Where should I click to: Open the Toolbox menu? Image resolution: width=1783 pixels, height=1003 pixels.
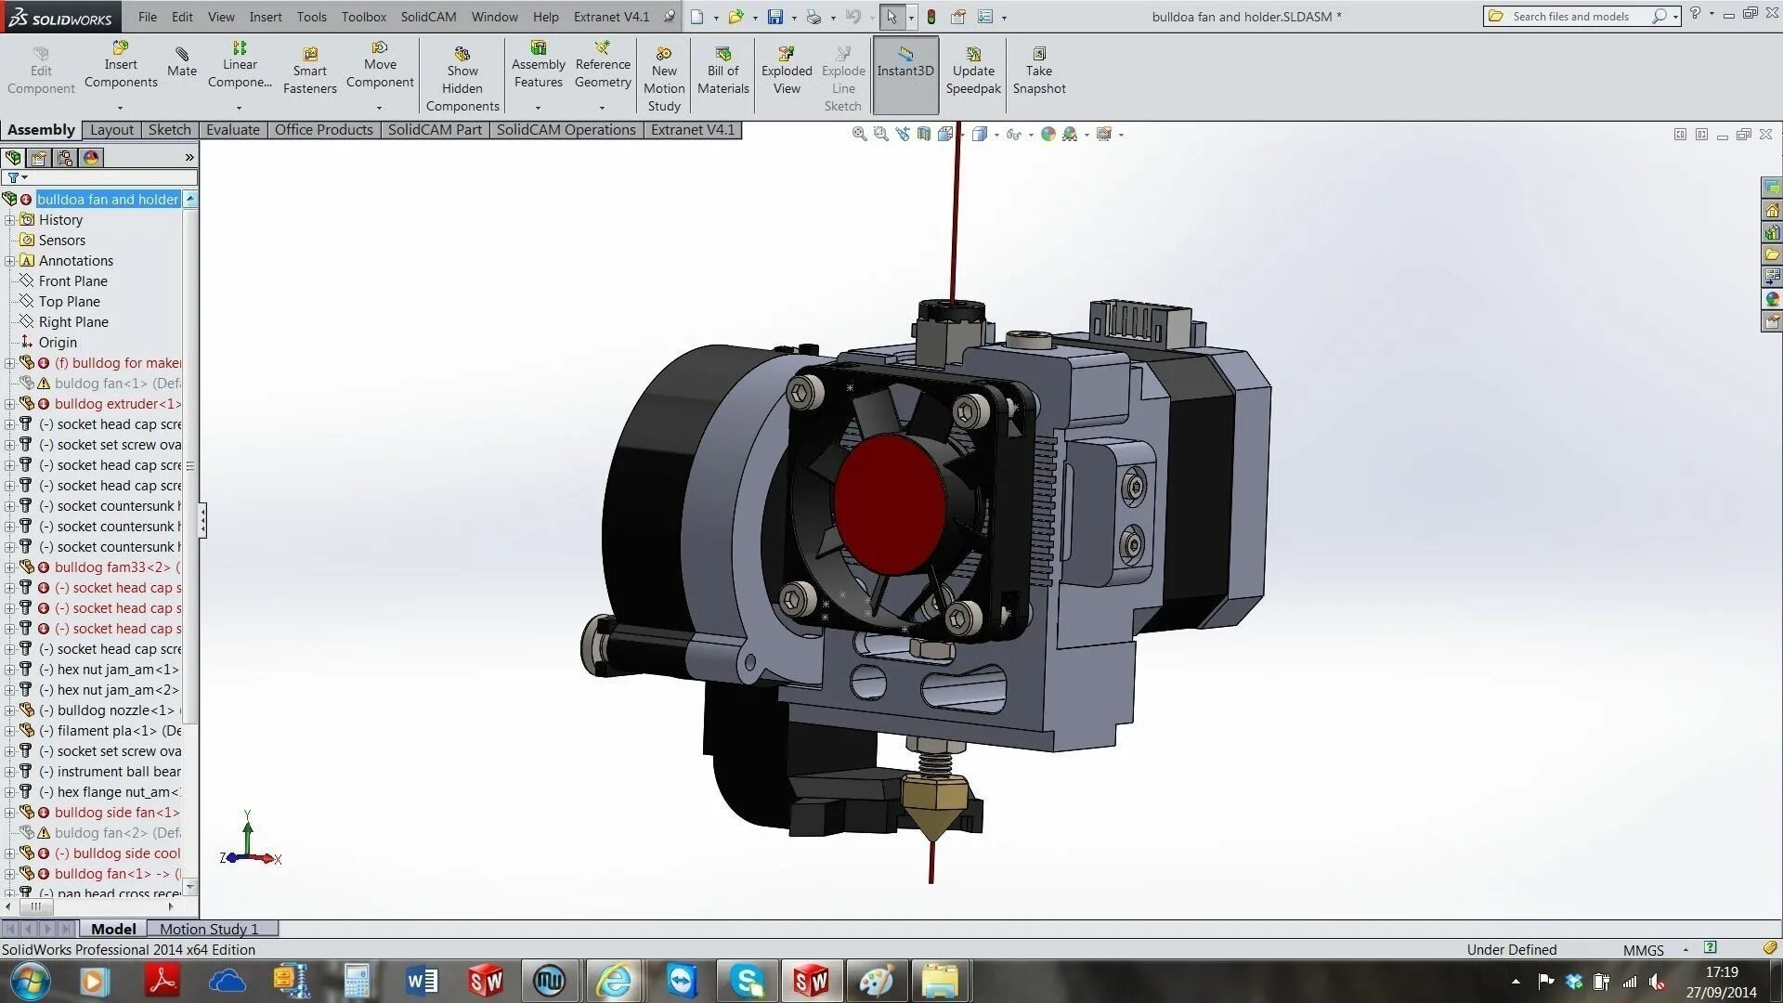pyautogui.click(x=363, y=17)
